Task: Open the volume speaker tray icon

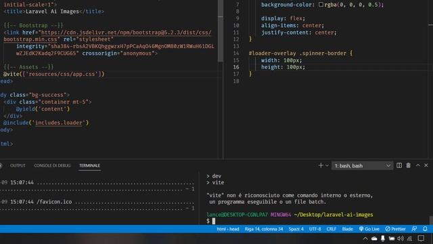Action: tap(401, 239)
